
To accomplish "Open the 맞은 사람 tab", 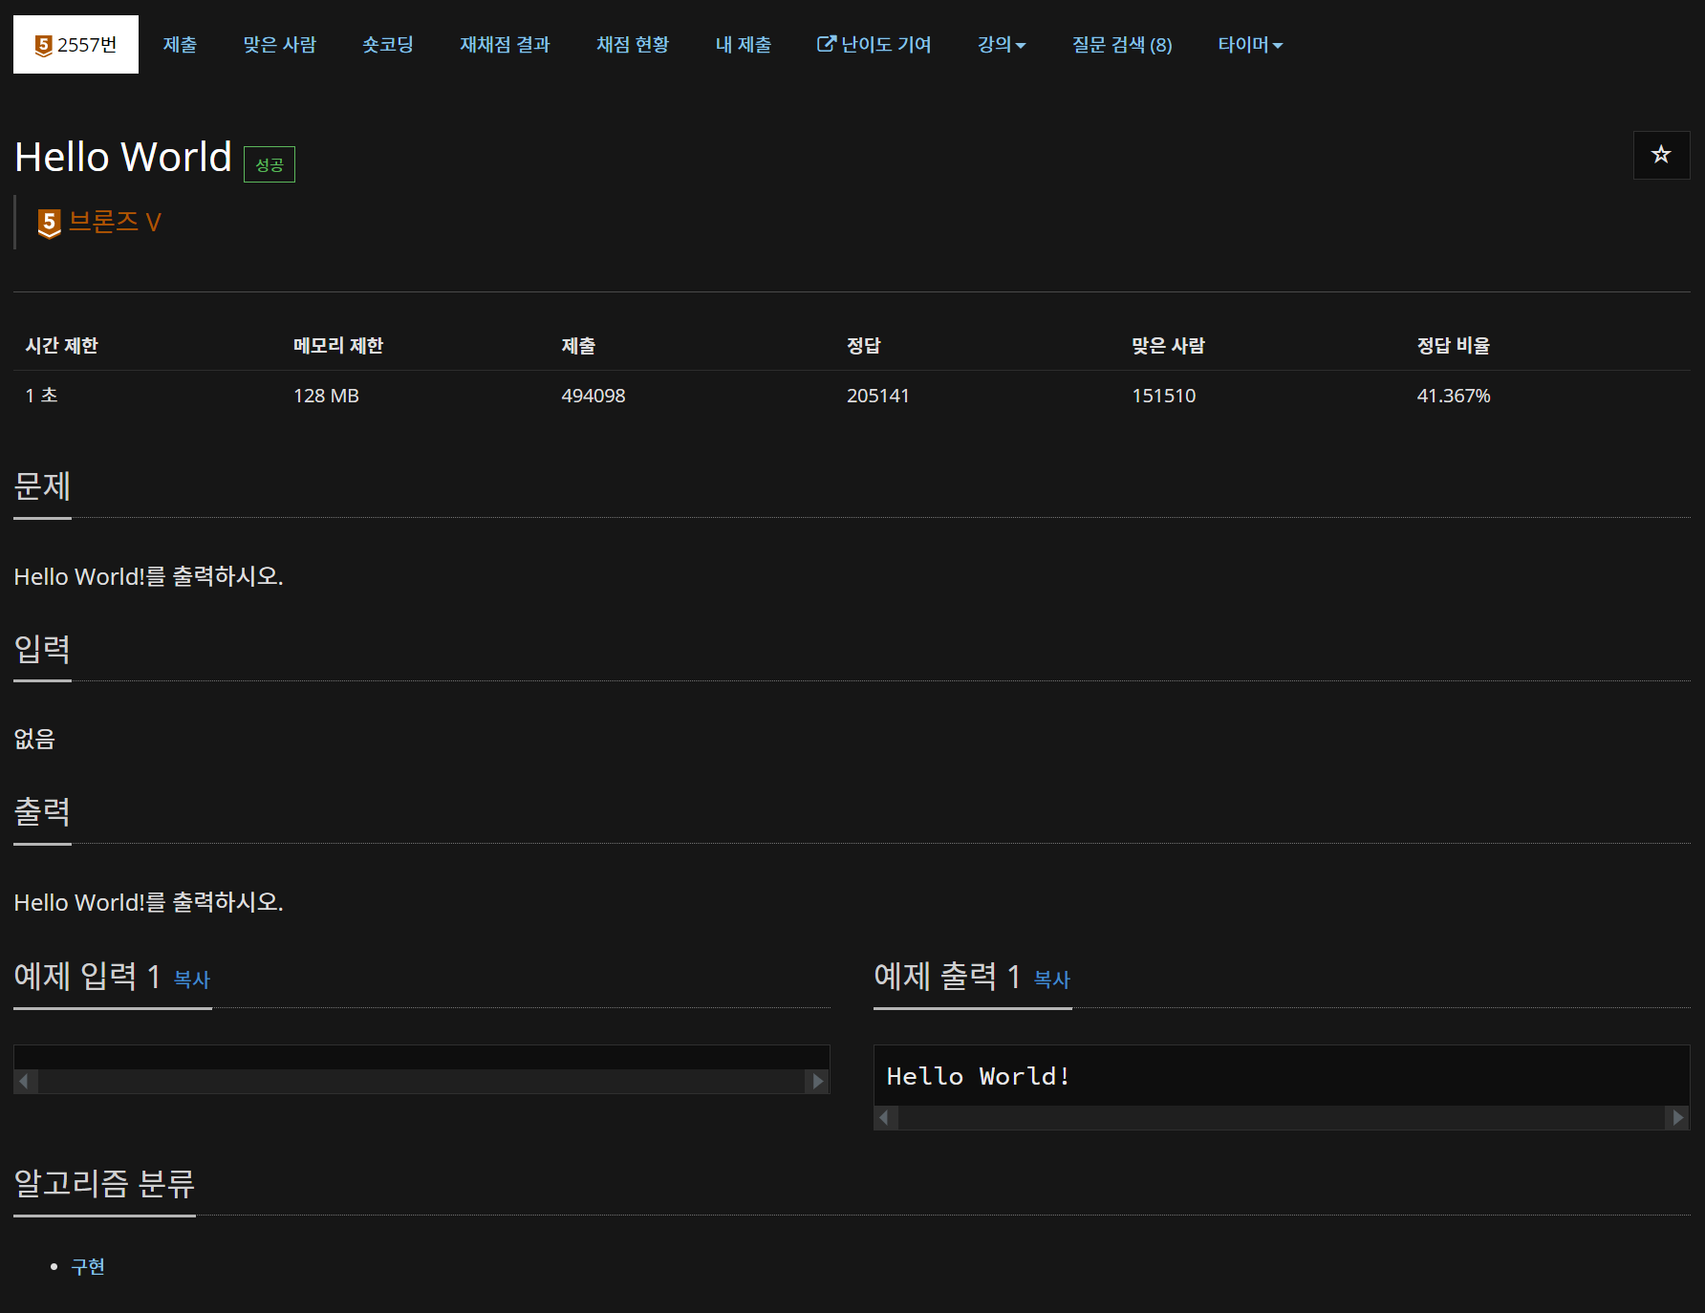I will coord(280,44).
